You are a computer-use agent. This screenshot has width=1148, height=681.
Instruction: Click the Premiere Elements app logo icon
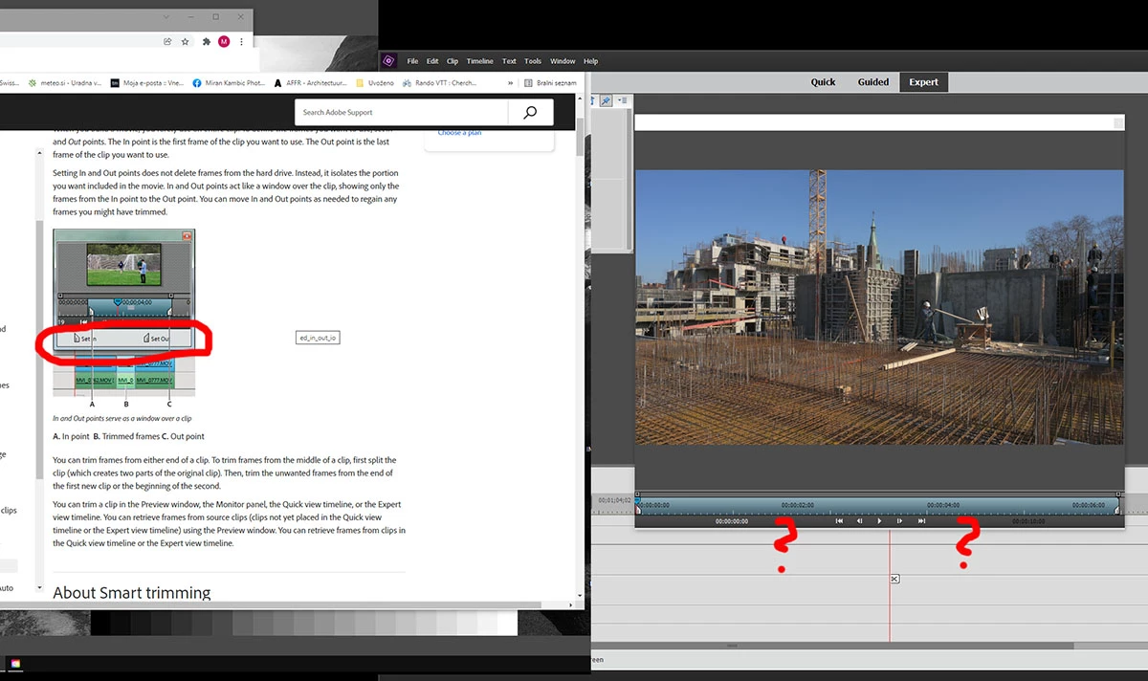[x=389, y=60]
